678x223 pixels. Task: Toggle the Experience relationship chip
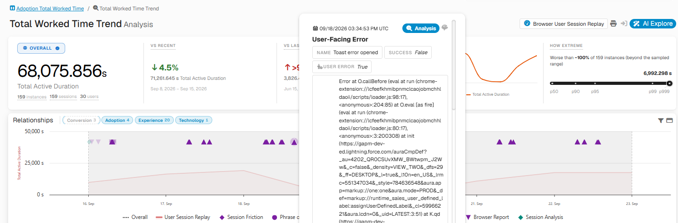coord(154,120)
